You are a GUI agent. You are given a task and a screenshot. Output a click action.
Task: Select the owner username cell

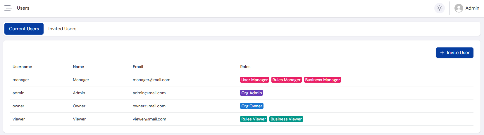tap(18, 106)
